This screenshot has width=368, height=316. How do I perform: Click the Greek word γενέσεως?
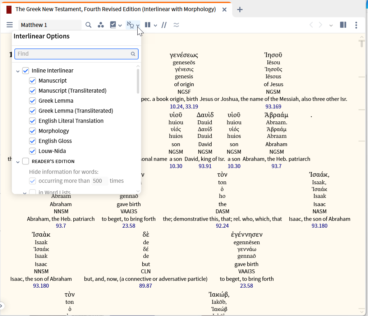coord(184,55)
